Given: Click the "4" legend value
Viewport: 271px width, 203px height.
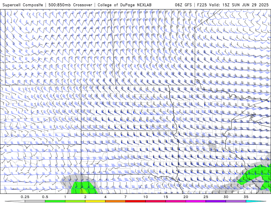Looking at the screenshot, I should pyautogui.click(x=105, y=197).
